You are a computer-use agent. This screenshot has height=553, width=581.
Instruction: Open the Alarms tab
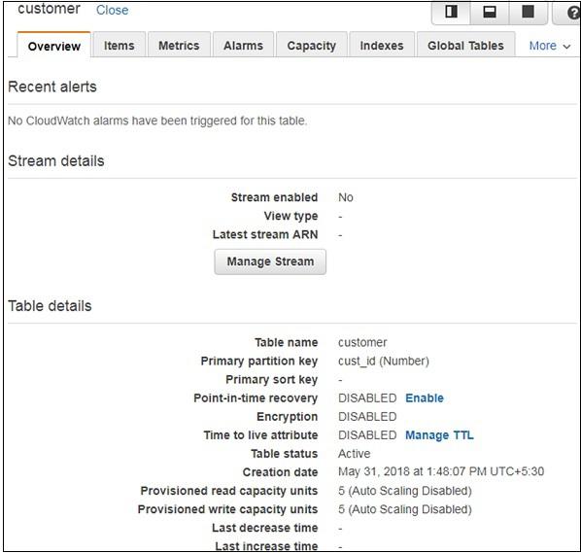click(243, 46)
